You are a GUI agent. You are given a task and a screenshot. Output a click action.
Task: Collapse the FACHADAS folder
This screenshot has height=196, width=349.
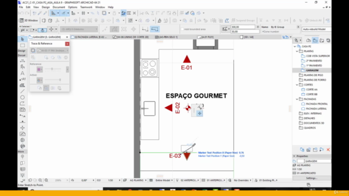(x=297, y=99)
